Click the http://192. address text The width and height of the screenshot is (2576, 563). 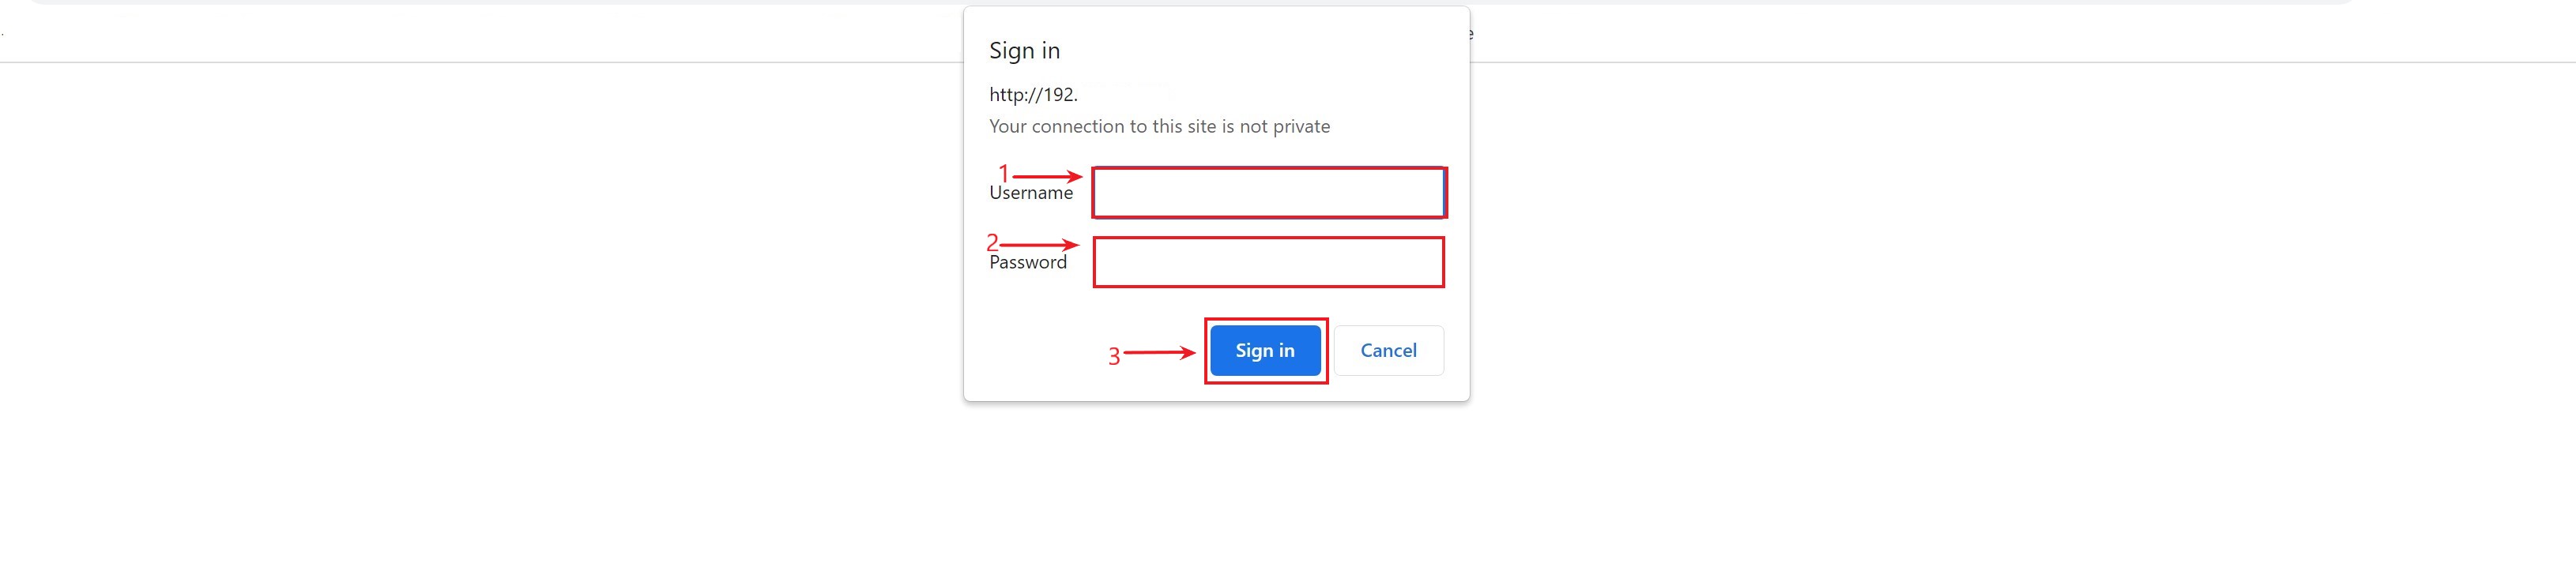point(1033,94)
